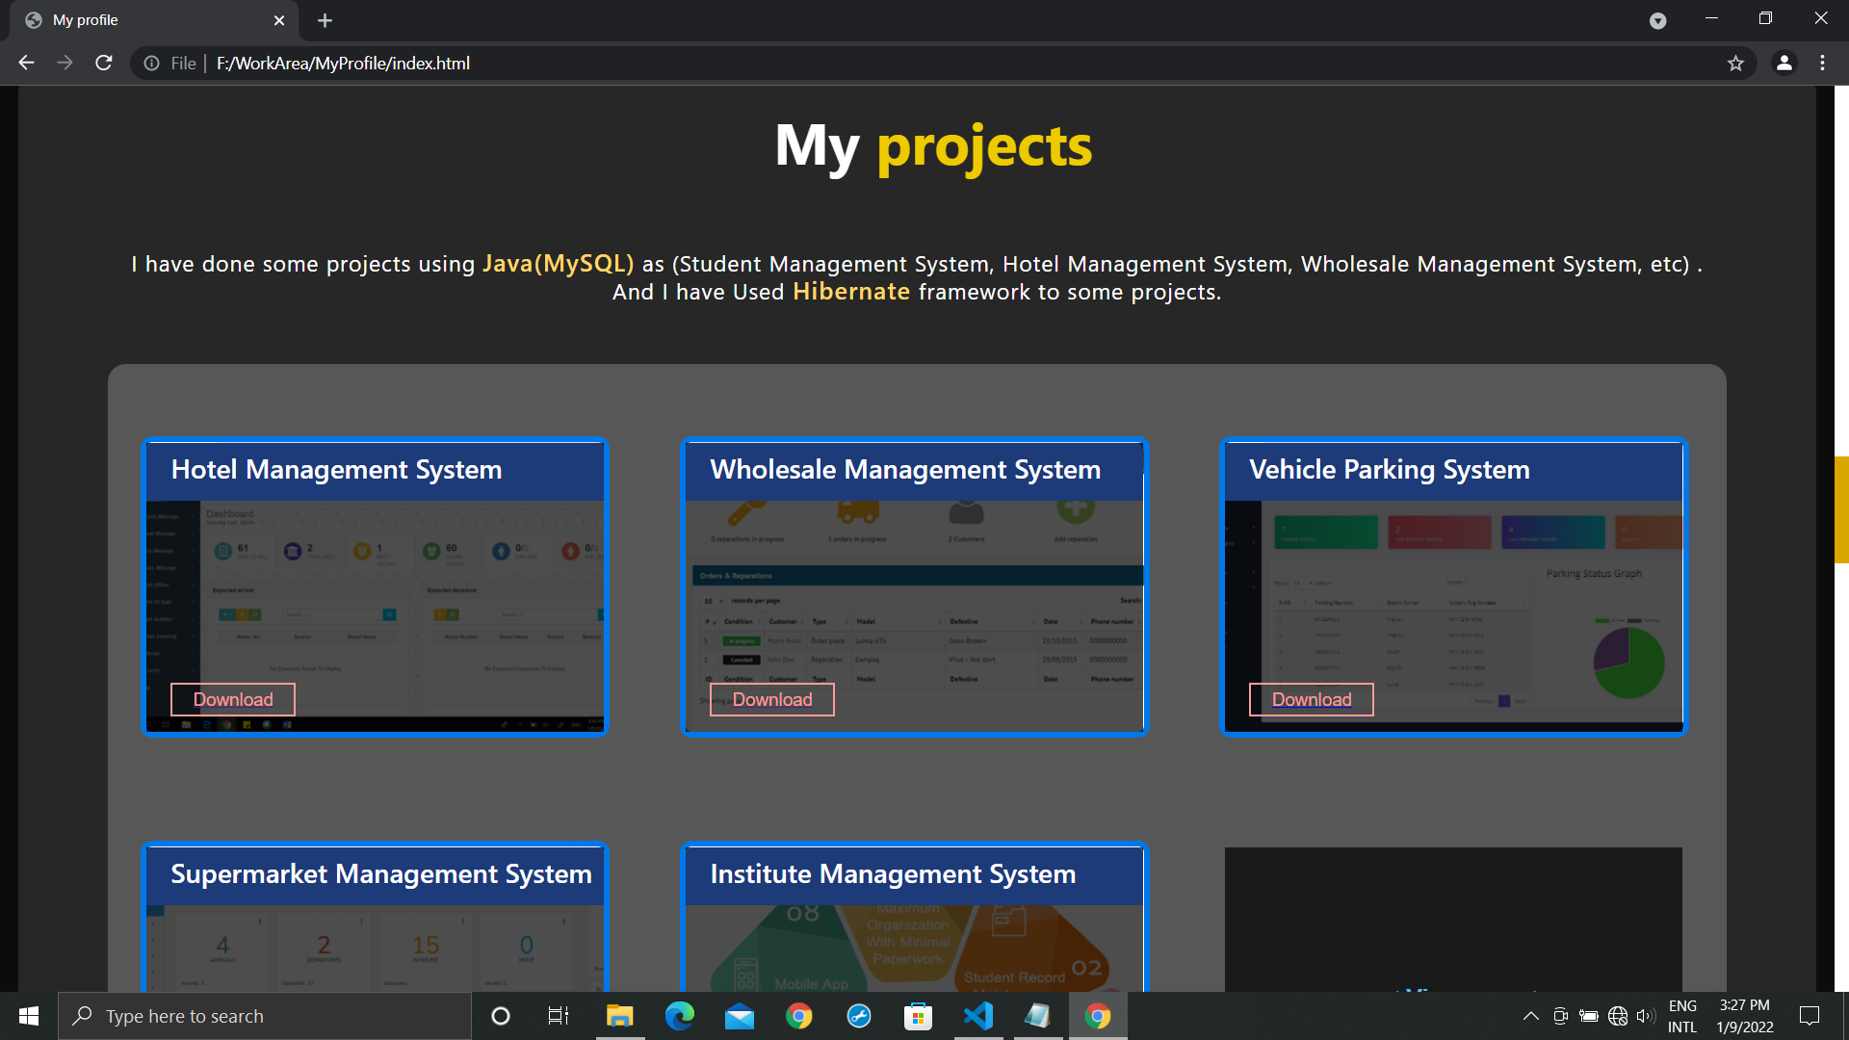Open a new browser tab

pos(325,20)
